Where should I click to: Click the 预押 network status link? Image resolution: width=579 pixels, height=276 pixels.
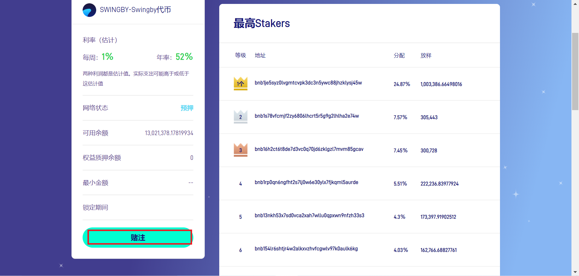pos(187,108)
